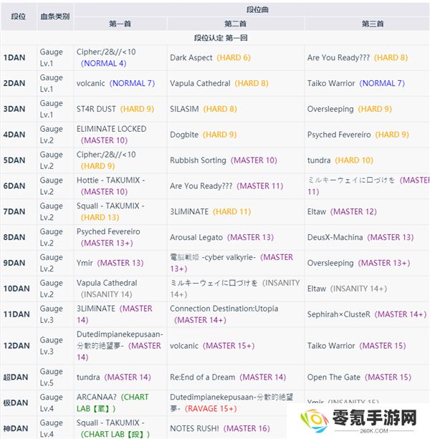Click the 第二首 column header

pos(235,24)
